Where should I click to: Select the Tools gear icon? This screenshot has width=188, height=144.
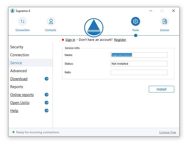pos(136,21)
